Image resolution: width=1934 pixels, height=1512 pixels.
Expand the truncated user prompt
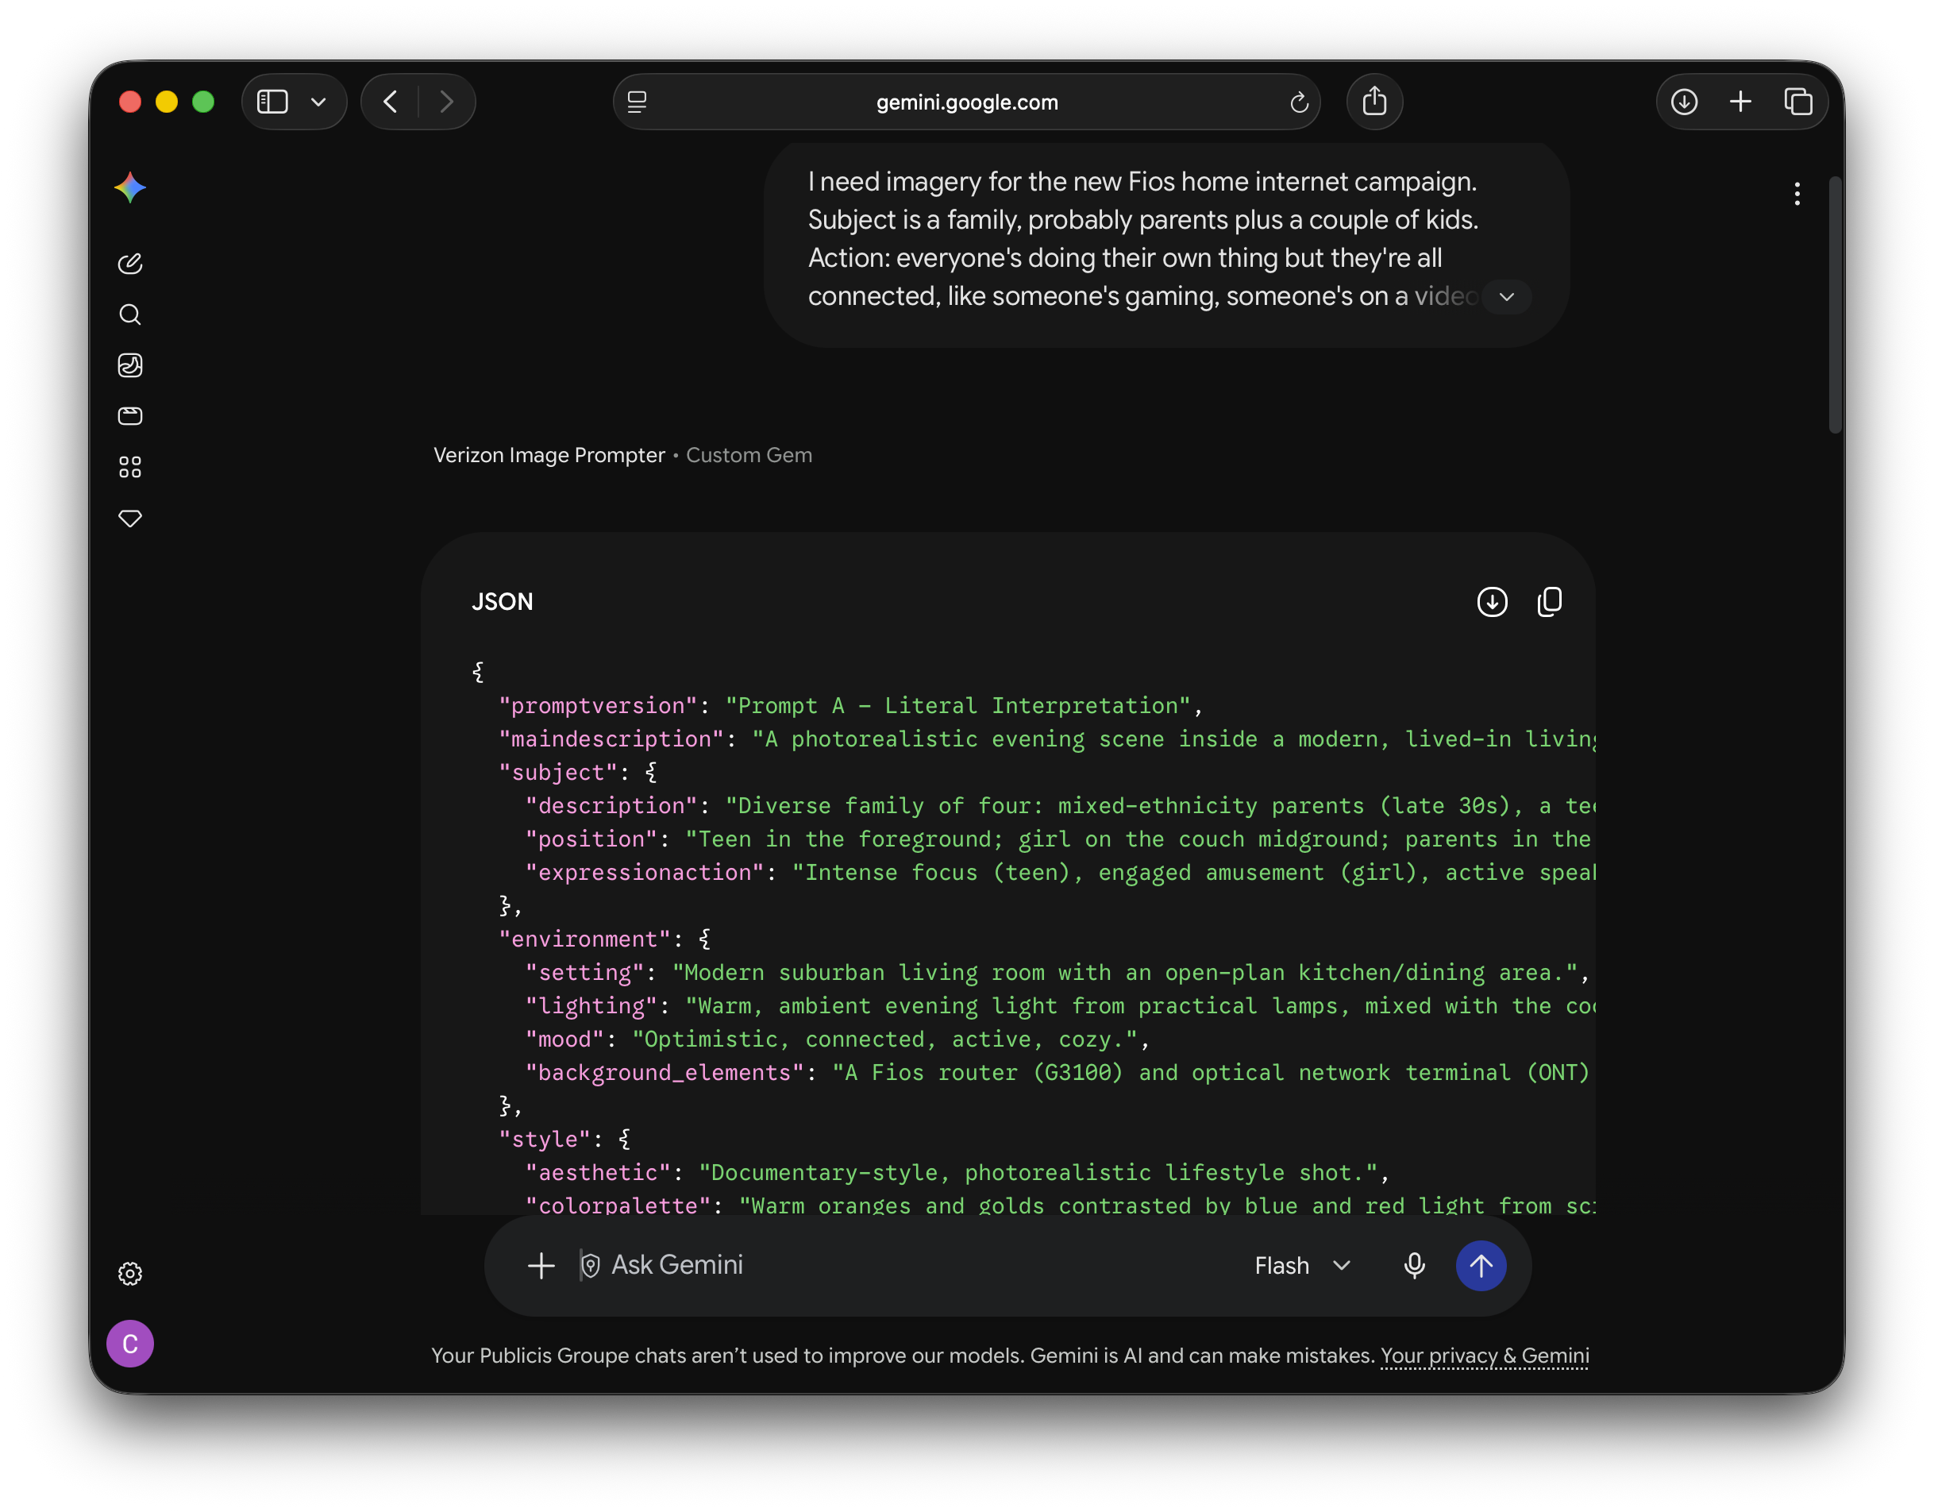[x=1506, y=296]
